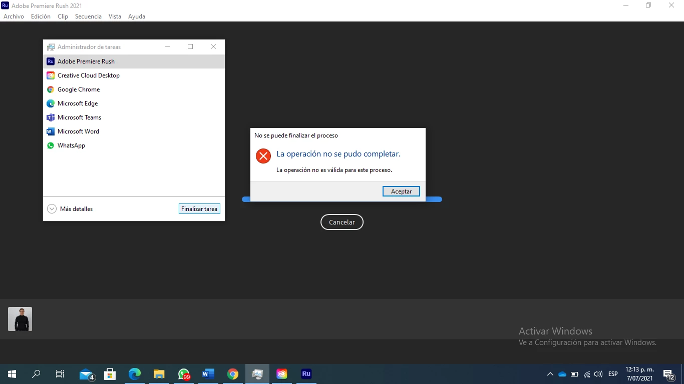Open the Clip menu
The width and height of the screenshot is (684, 384).
click(x=63, y=16)
